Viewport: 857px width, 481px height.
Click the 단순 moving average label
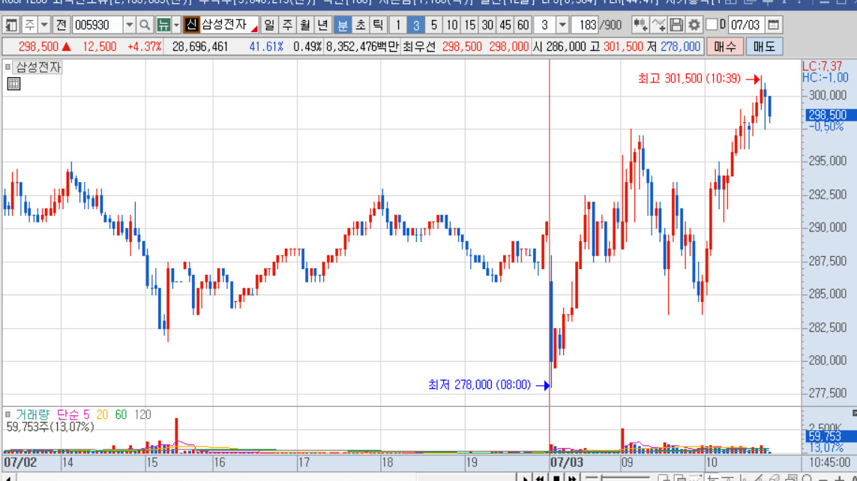coord(68,415)
